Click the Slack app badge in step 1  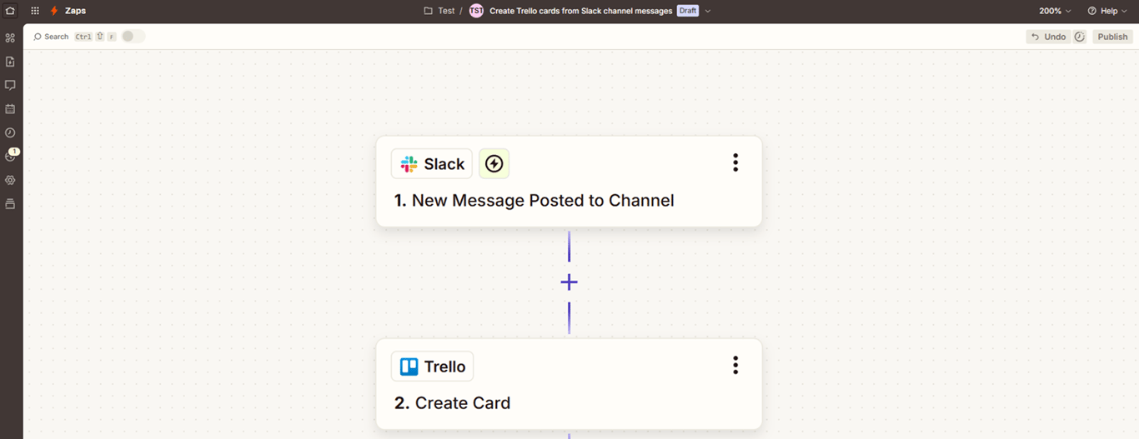pyautogui.click(x=432, y=164)
